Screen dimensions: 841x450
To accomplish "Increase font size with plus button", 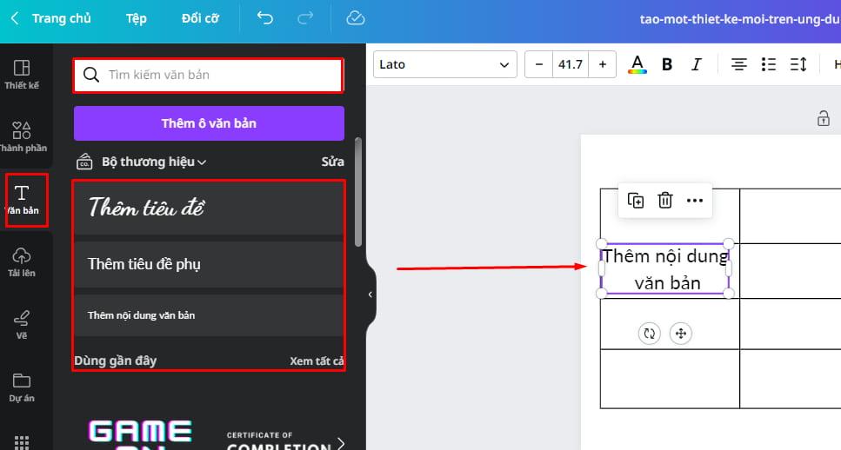I will click(603, 64).
